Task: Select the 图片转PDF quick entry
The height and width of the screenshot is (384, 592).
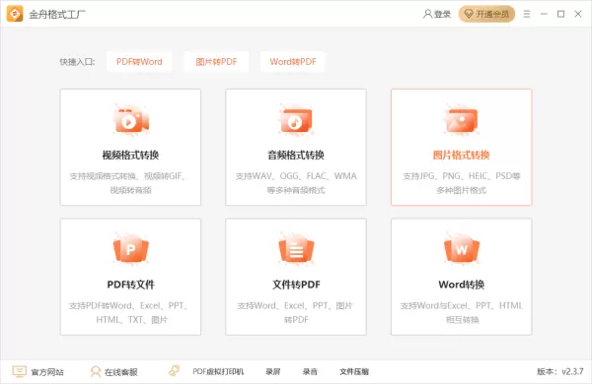Action: tap(216, 62)
